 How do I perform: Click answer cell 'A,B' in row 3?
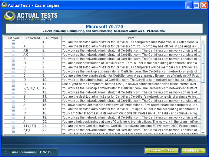(33, 50)
